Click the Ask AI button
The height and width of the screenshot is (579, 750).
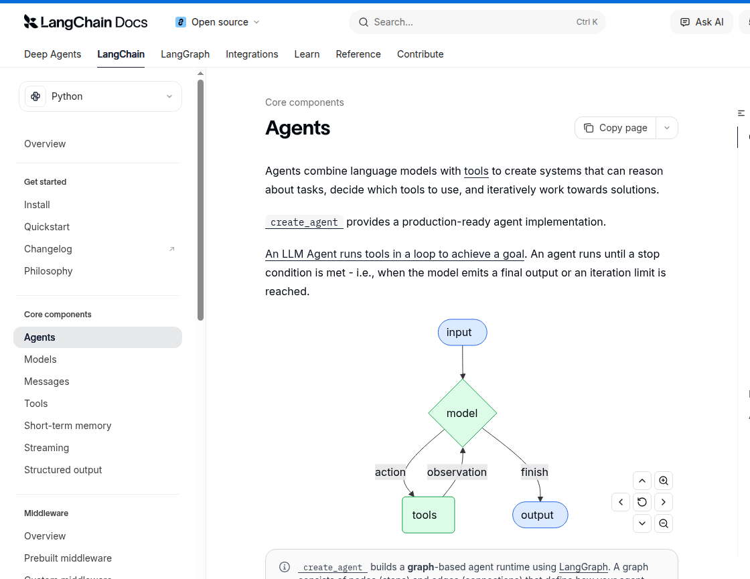[x=702, y=22]
